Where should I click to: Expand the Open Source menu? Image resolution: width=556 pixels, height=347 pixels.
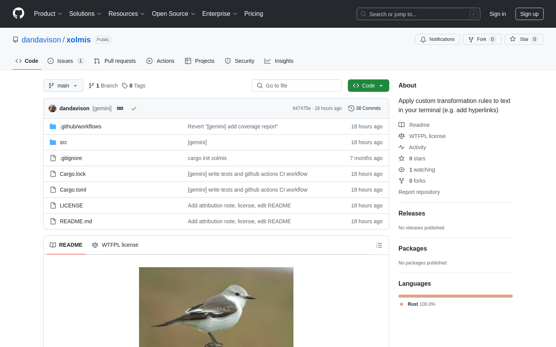coord(174,14)
